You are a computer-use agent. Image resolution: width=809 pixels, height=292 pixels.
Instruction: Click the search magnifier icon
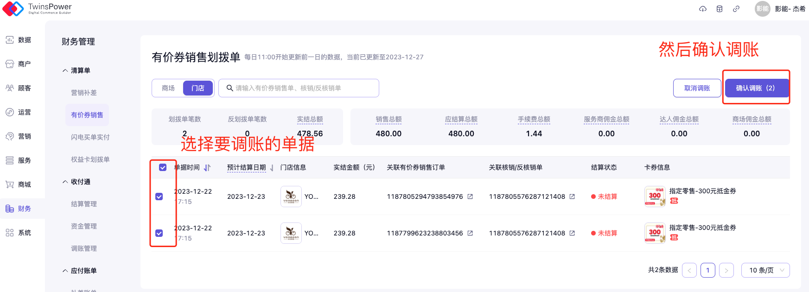coord(229,88)
